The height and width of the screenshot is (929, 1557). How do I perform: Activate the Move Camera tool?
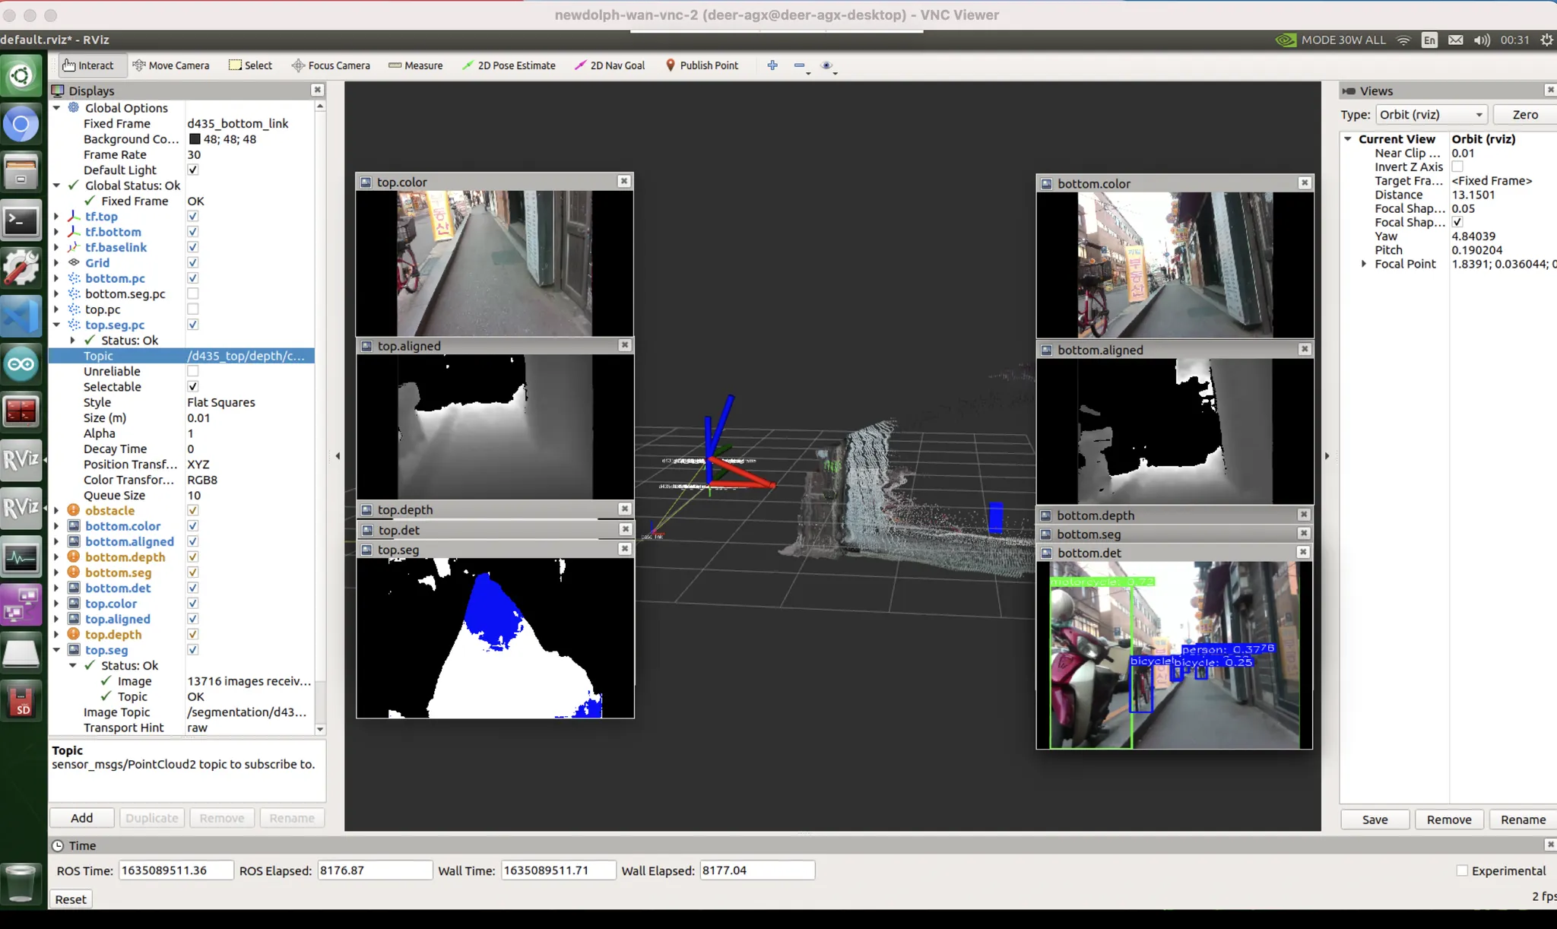170,65
